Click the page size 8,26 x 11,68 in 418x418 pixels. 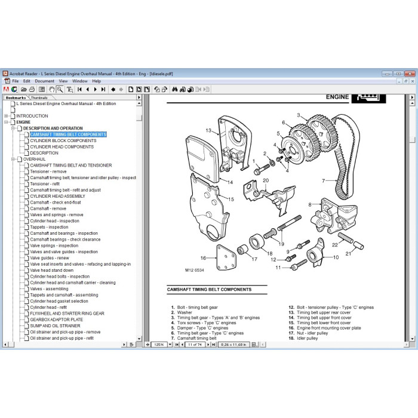point(234,345)
